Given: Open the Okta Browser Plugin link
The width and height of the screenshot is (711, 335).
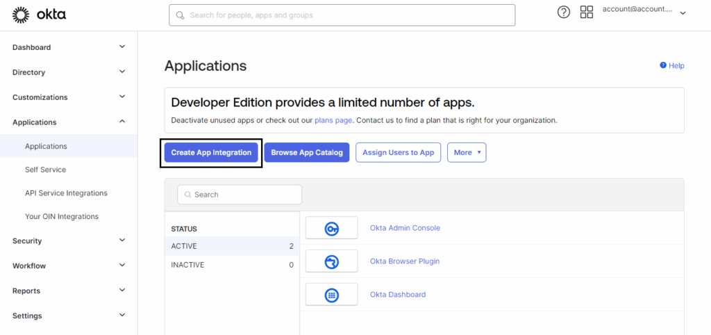Looking at the screenshot, I should 405,261.
